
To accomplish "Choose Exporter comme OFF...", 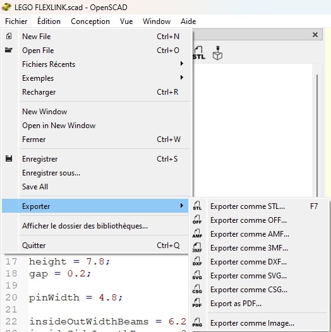I will click(x=259, y=220).
